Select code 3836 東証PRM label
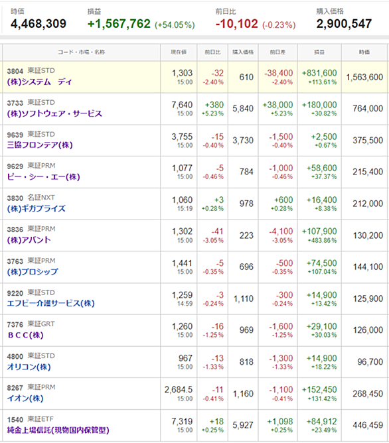The image size is (389, 443). click(x=31, y=229)
